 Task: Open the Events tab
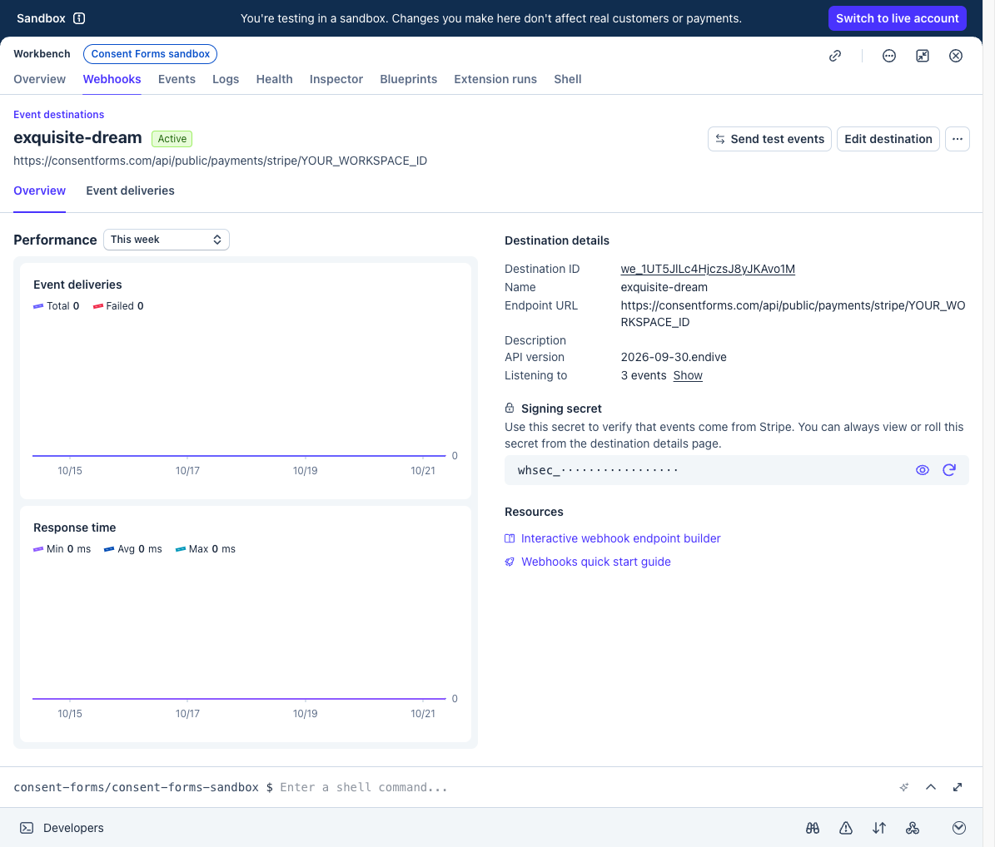(x=177, y=79)
